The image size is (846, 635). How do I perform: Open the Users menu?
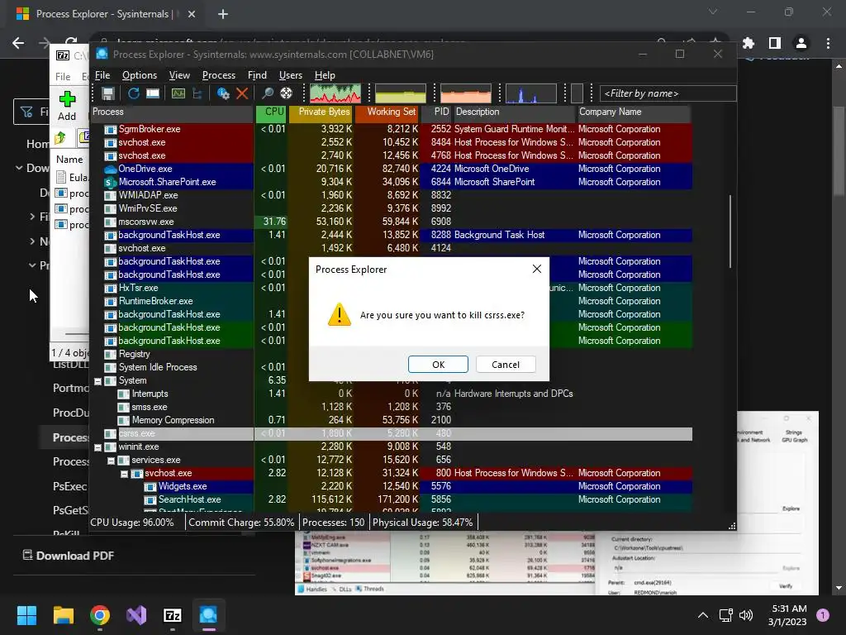(290, 75)
